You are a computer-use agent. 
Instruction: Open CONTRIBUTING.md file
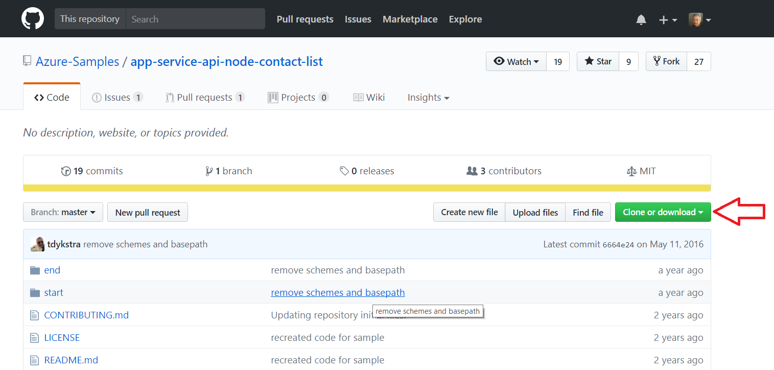pyautogui.click(x=86, y=315)
